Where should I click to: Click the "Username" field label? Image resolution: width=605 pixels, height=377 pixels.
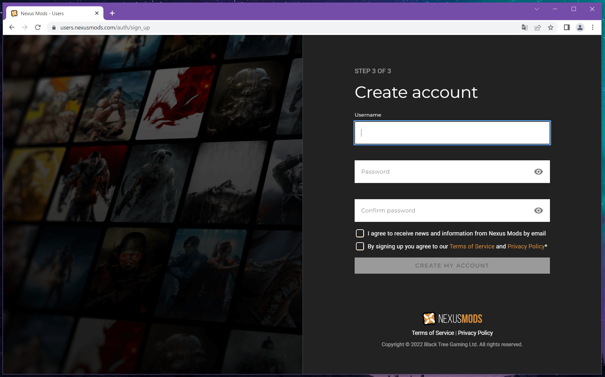368,115
